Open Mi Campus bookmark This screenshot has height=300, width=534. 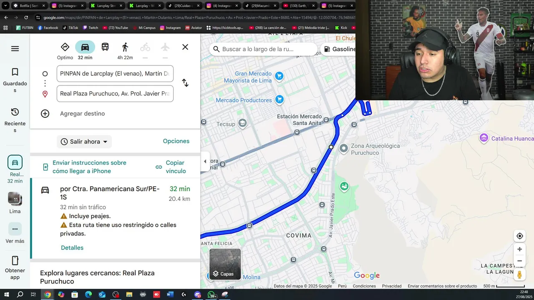(x=144, y=28)
